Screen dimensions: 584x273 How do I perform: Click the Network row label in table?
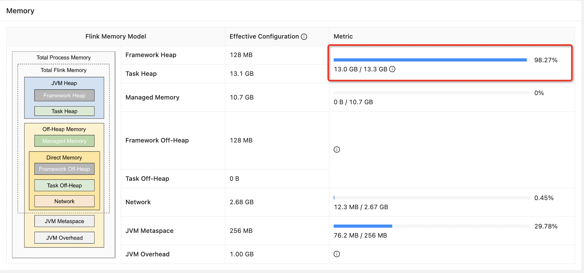click(x=138, y=202)
